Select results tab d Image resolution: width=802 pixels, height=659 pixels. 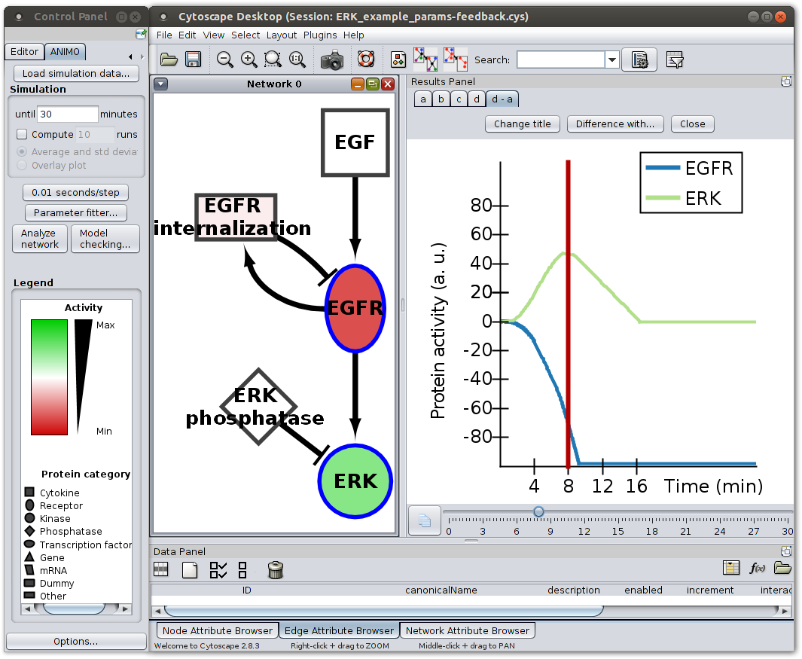(x=477, y=99)
